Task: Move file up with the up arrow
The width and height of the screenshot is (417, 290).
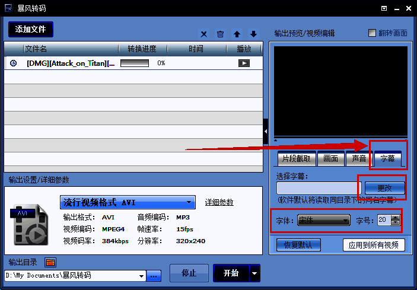Action: pos(237,34)
